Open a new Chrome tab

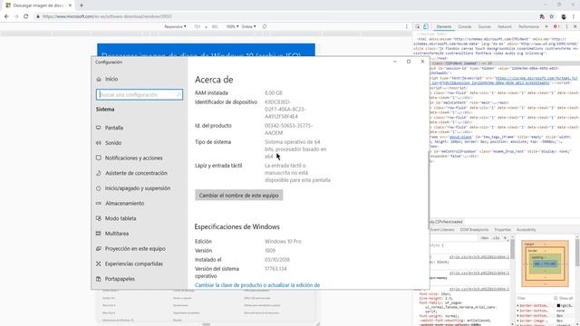82,5
